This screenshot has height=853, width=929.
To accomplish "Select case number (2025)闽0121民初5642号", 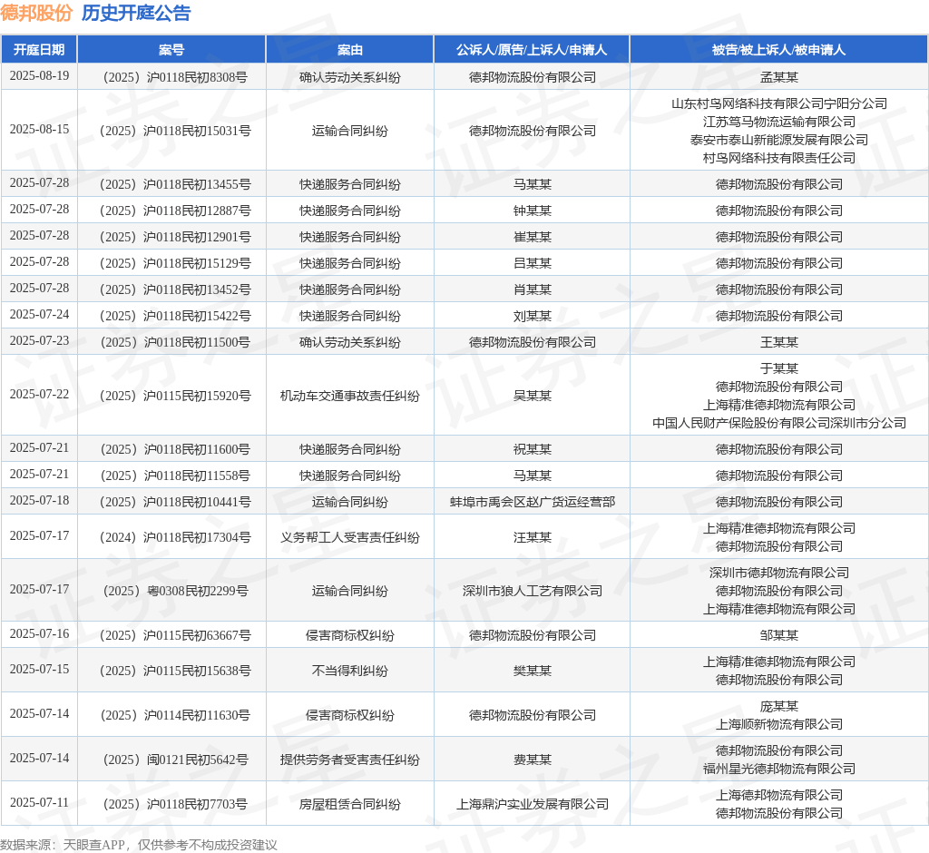I will pyautogui.click(x=175, y=760).
